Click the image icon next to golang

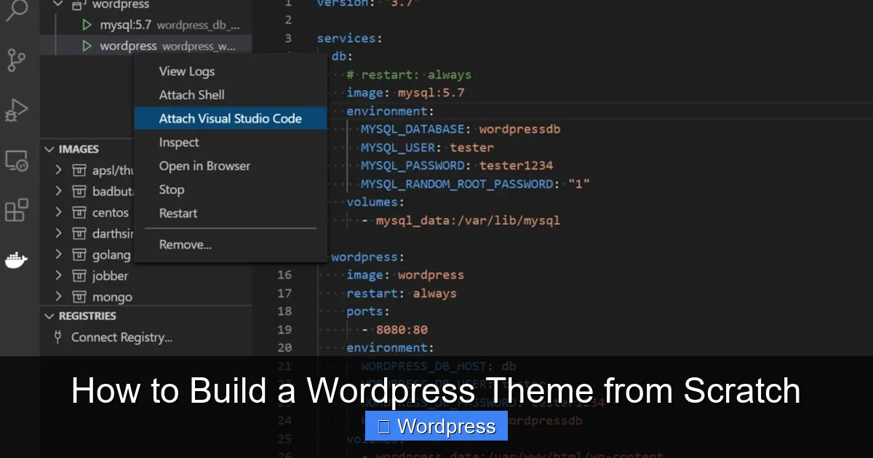pyautogui.click(x=78, y=254)
